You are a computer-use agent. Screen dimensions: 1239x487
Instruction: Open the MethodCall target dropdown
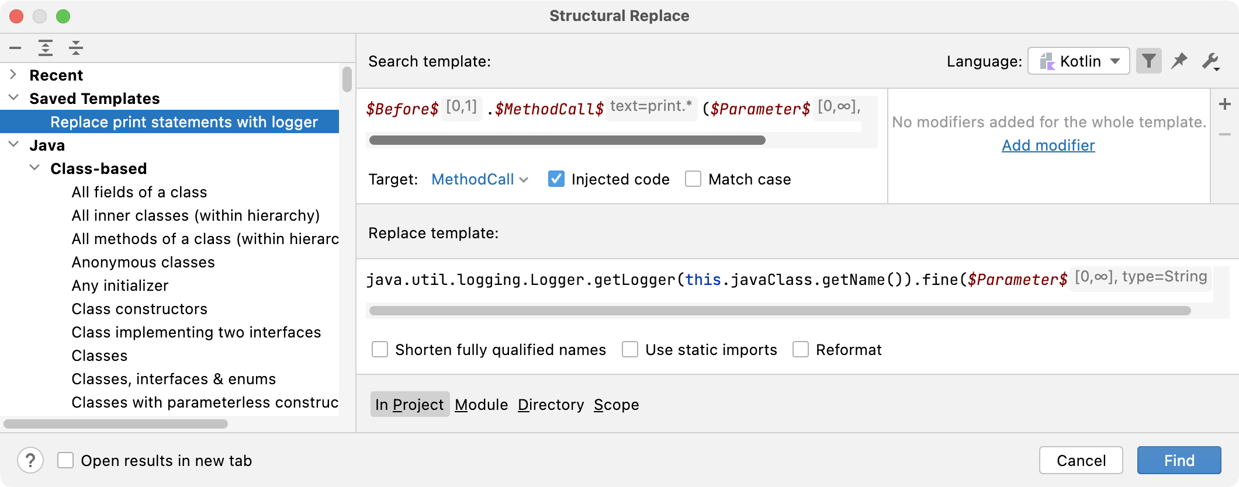pyautogui.click(x=479, y=179)
